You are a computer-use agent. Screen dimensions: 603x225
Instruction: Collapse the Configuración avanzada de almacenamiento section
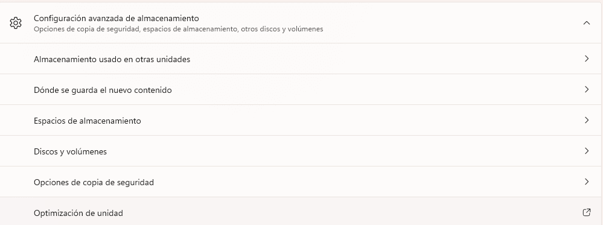pos(587,23)
